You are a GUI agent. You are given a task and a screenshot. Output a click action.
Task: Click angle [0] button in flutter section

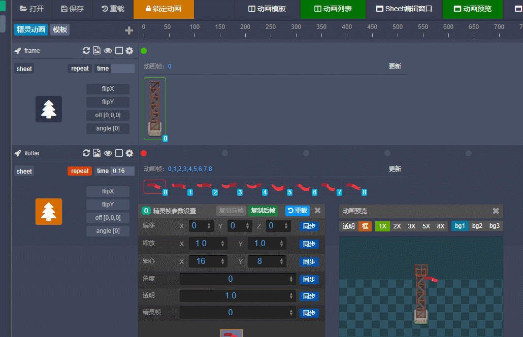(108, 230)
